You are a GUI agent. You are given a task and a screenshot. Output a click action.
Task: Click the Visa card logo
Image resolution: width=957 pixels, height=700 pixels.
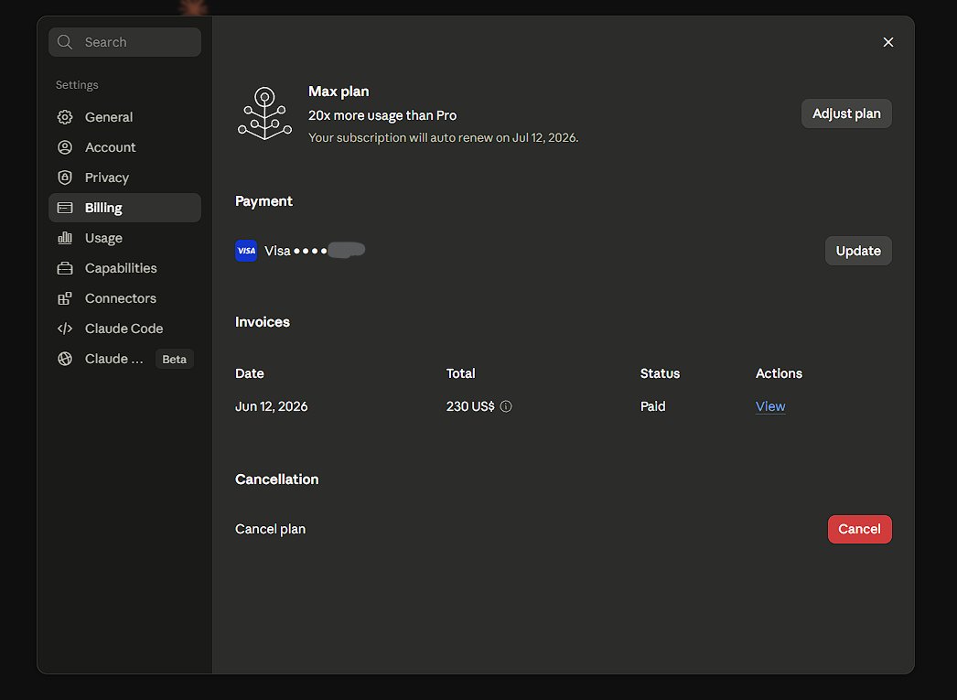pyautogui.click(x=246, y=251)
